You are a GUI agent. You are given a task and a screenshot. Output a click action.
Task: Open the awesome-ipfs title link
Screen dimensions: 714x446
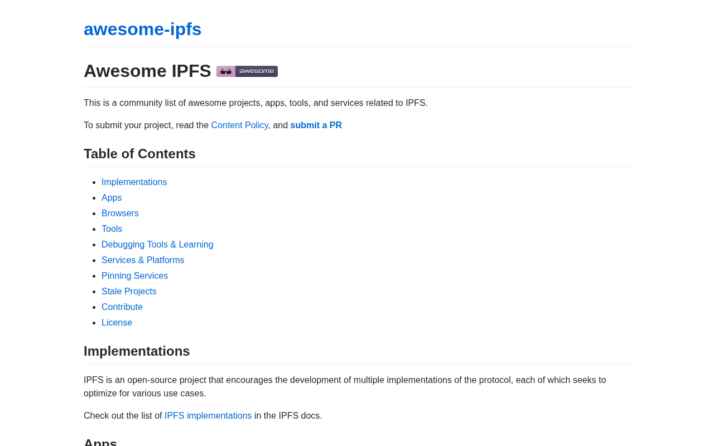[x=142, y=29]
